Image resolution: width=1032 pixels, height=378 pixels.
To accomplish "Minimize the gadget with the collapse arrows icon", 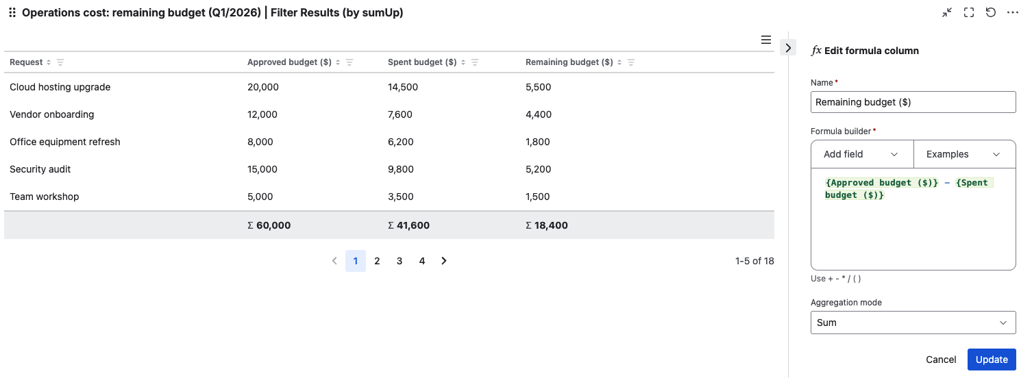I will point(947,12).
